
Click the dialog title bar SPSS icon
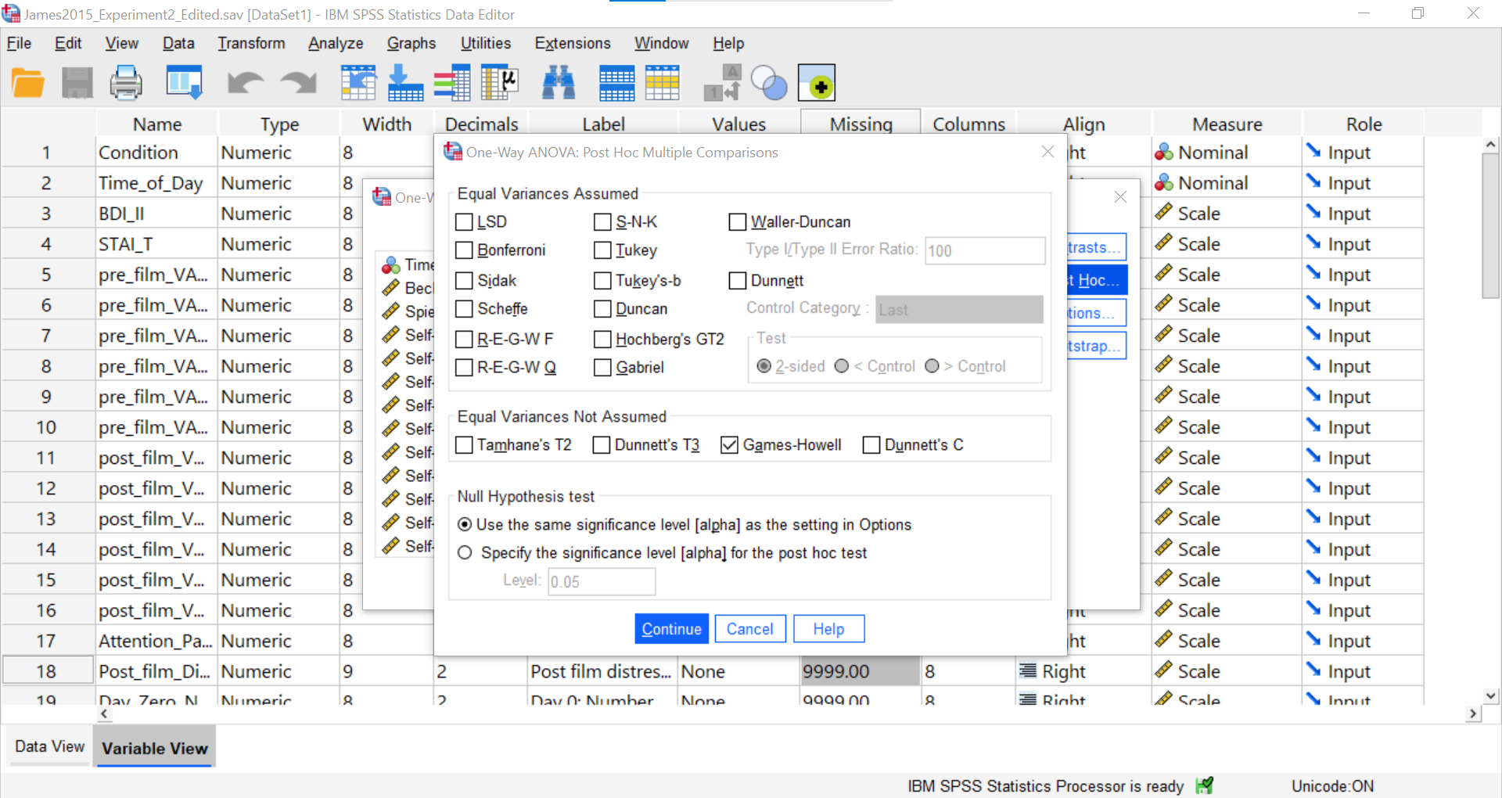(453, 152)
